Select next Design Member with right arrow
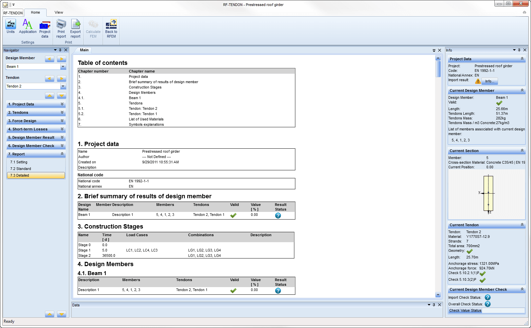The width and height of the screenshot is (531, 328). [62, 59]
